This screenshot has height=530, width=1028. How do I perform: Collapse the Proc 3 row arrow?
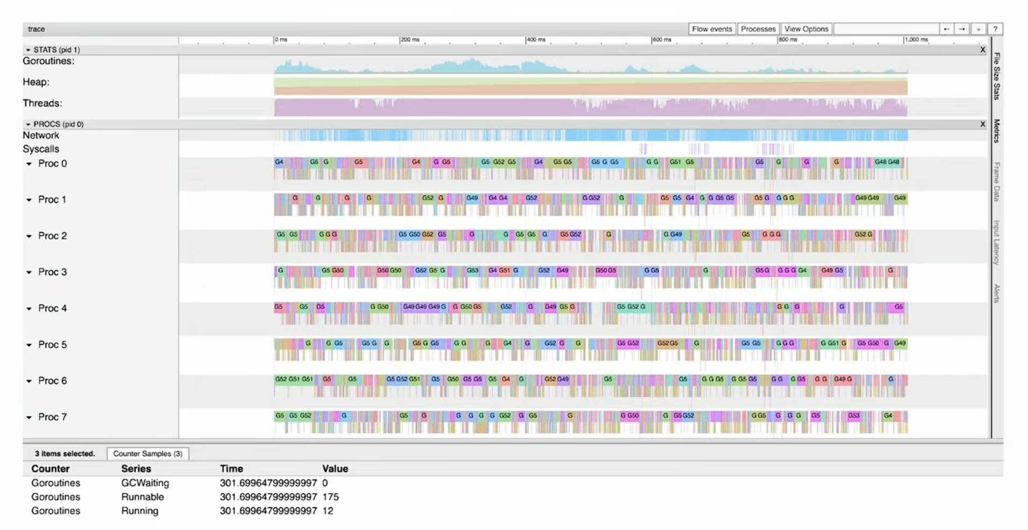29,273
